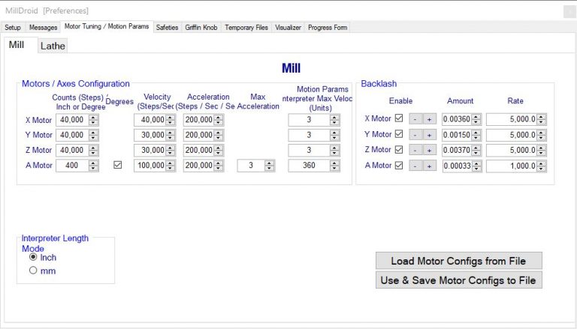
Task: Click the plus button for X Motor backlash
Action: [x=429, y=119]
